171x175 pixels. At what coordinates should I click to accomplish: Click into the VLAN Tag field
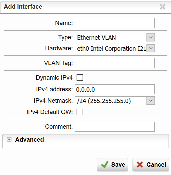point(115,63)
